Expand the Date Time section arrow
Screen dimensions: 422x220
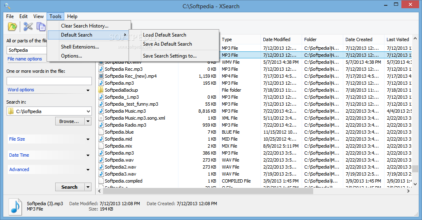(x=88, y=155)
